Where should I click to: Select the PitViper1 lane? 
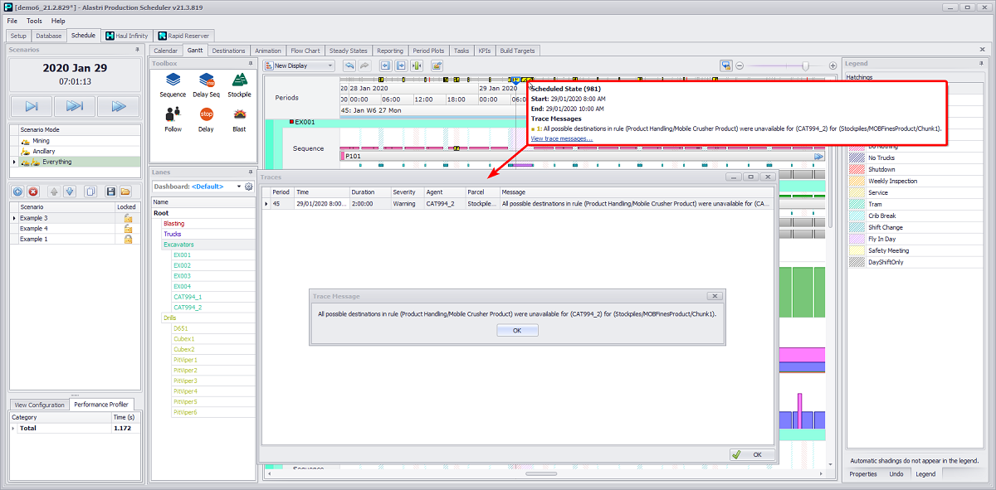pos(185,360)
